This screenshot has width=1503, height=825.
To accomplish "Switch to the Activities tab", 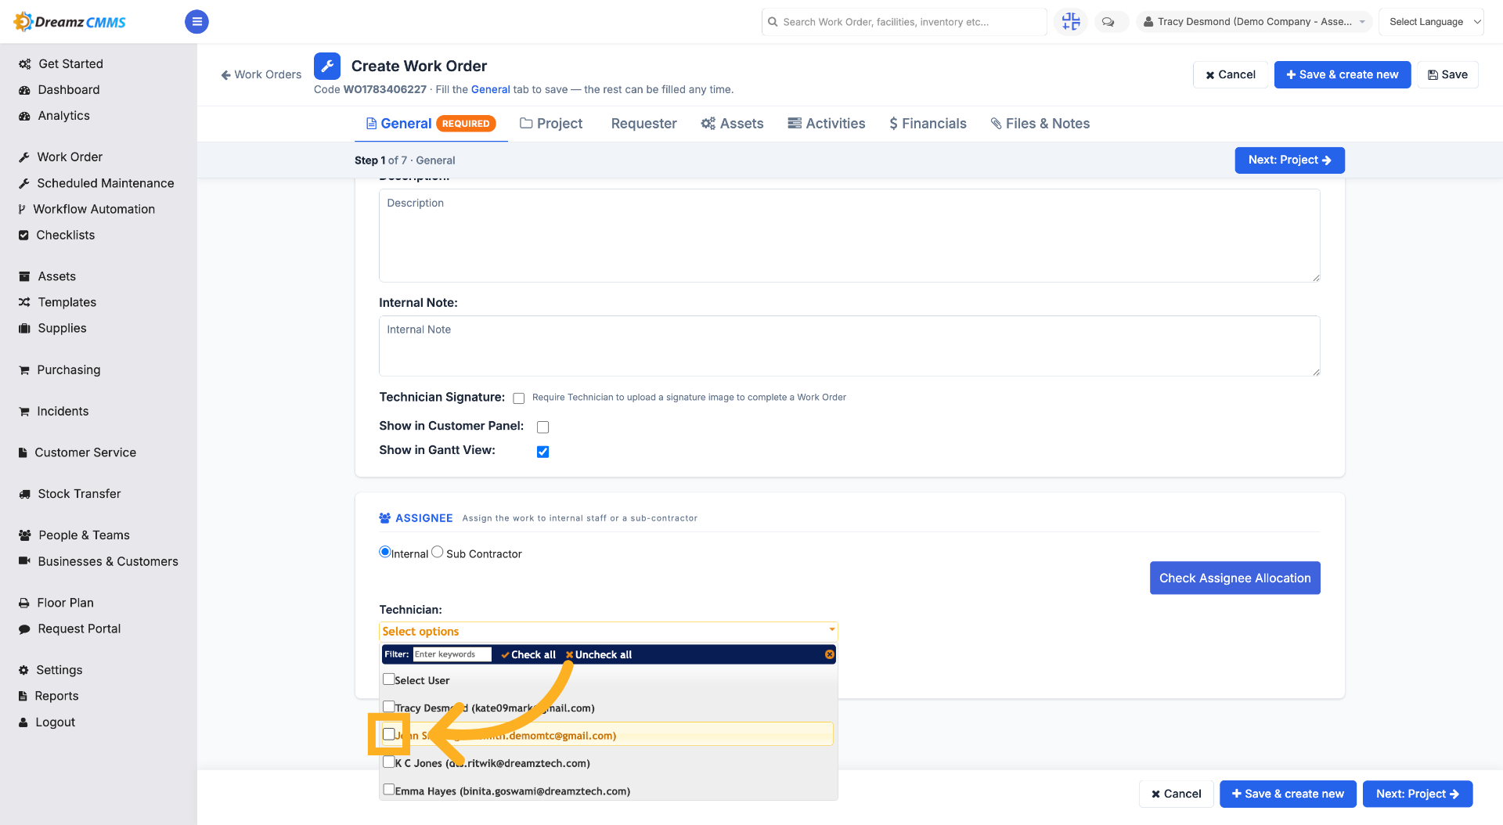I will click(827, 124).
